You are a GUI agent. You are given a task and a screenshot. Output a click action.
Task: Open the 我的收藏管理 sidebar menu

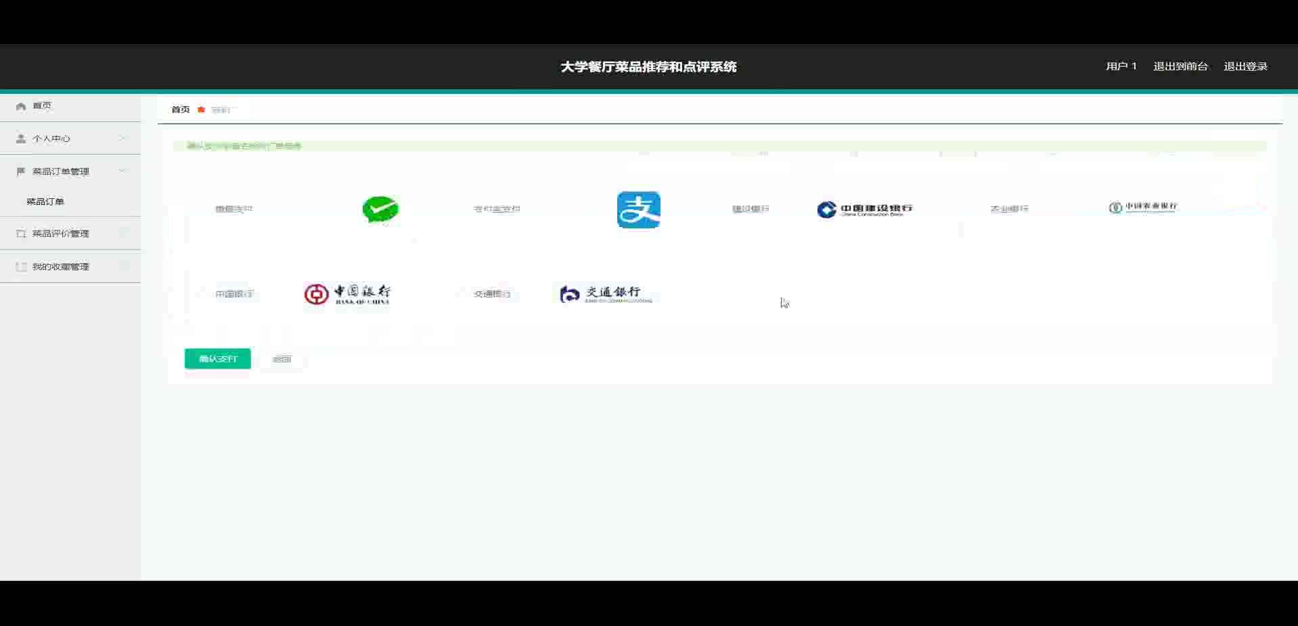(x=70, y=266)
